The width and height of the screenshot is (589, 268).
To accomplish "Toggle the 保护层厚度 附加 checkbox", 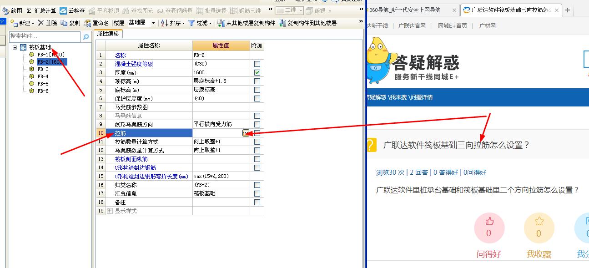I will [x=257, y=98].
